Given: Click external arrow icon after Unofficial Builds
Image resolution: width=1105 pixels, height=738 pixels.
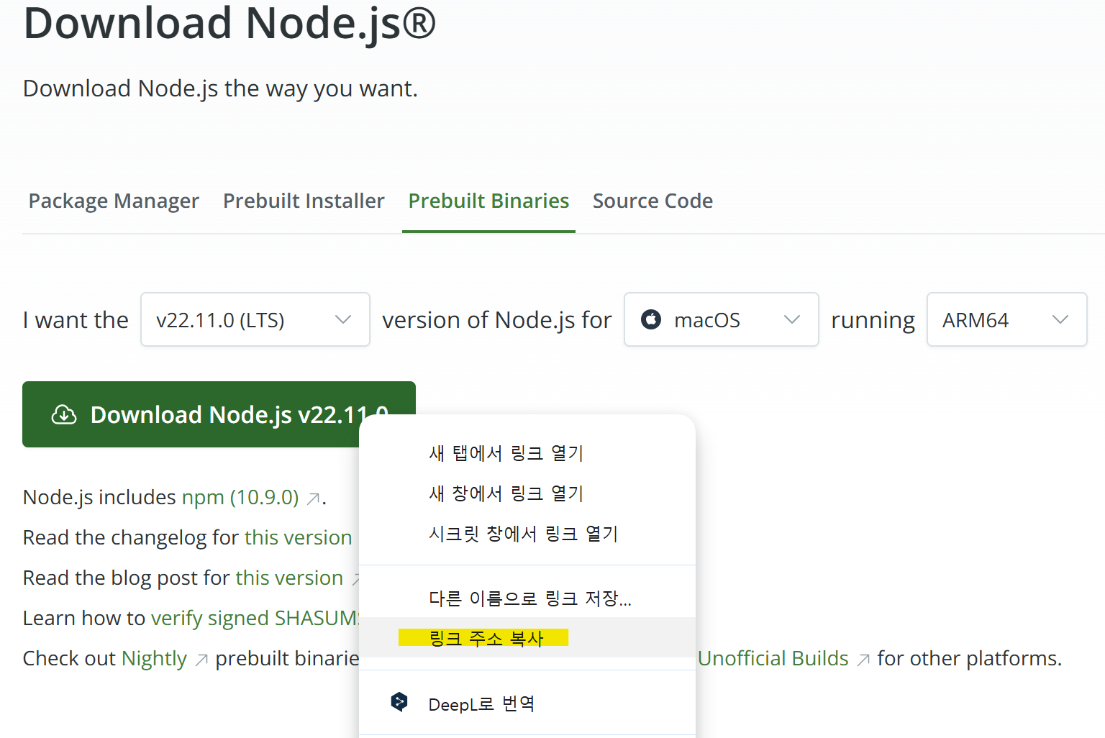Looking at the screenshot, I should coord(863,660).
